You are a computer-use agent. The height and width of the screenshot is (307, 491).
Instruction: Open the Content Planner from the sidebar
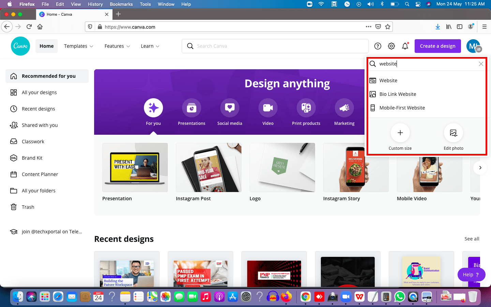(x=39, y=174)
